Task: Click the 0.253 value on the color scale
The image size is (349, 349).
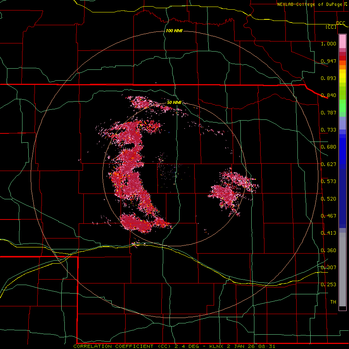Action: coord(328,285)
